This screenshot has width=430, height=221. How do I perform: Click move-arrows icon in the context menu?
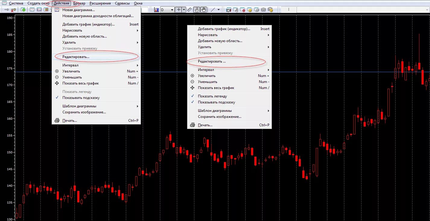[193, 88]
